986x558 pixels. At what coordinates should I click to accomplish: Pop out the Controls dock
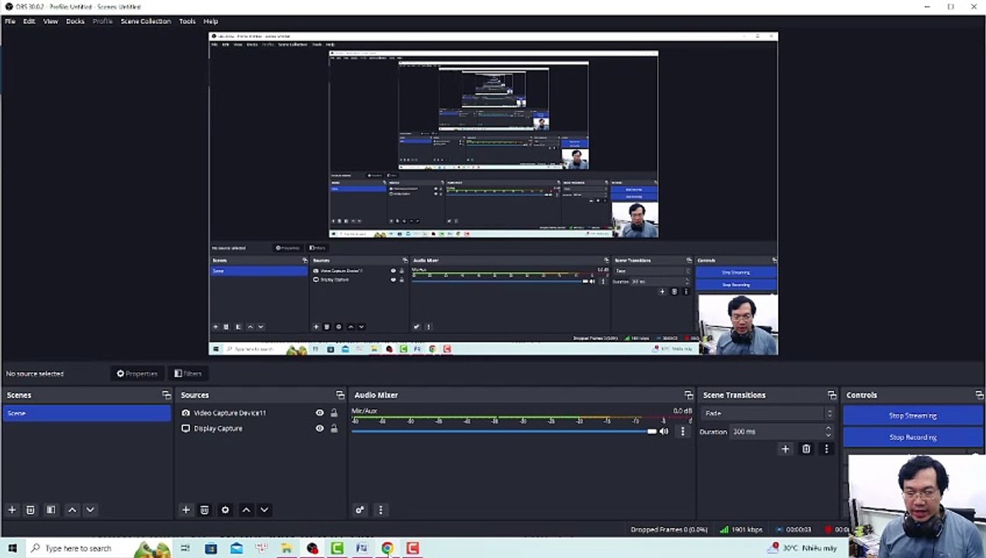(979, 395)
